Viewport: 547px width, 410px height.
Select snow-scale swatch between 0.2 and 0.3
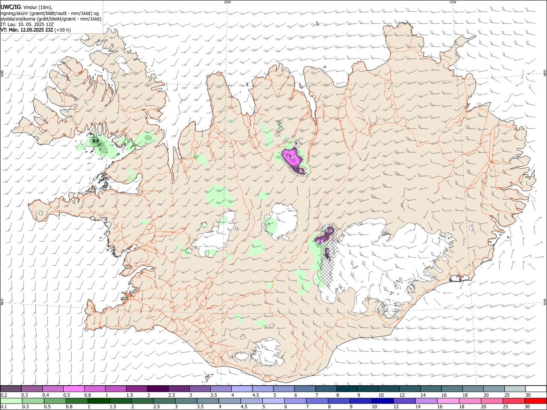pos(11,389)
